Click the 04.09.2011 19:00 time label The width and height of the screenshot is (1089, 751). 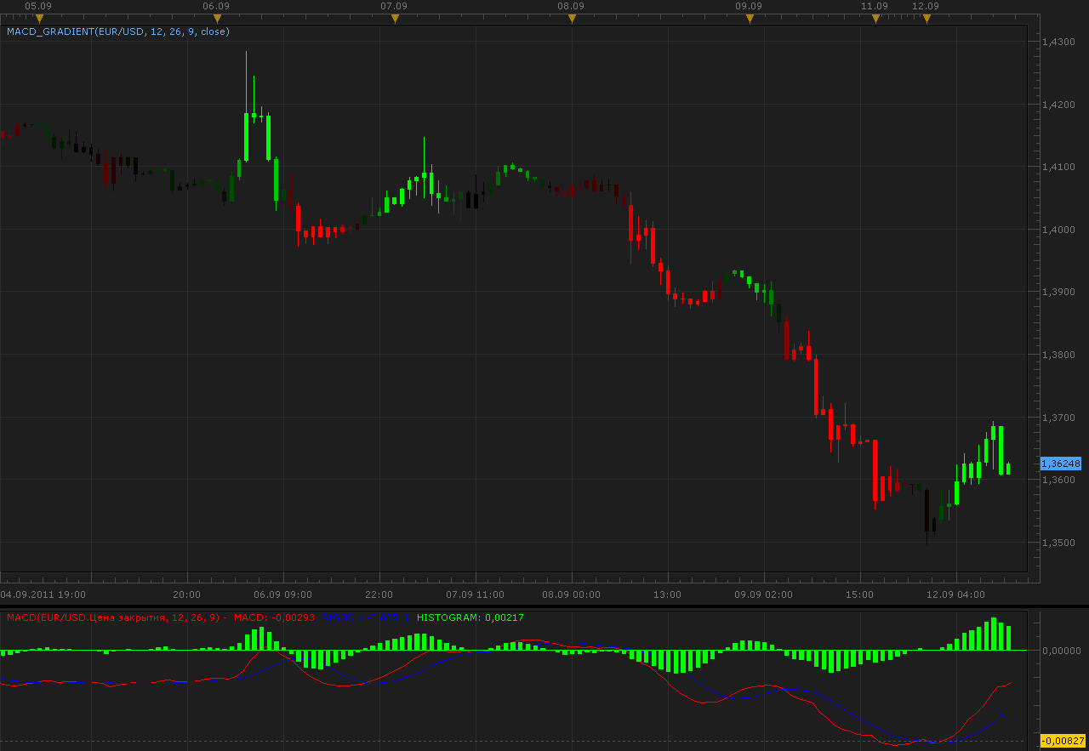point(43,595)
